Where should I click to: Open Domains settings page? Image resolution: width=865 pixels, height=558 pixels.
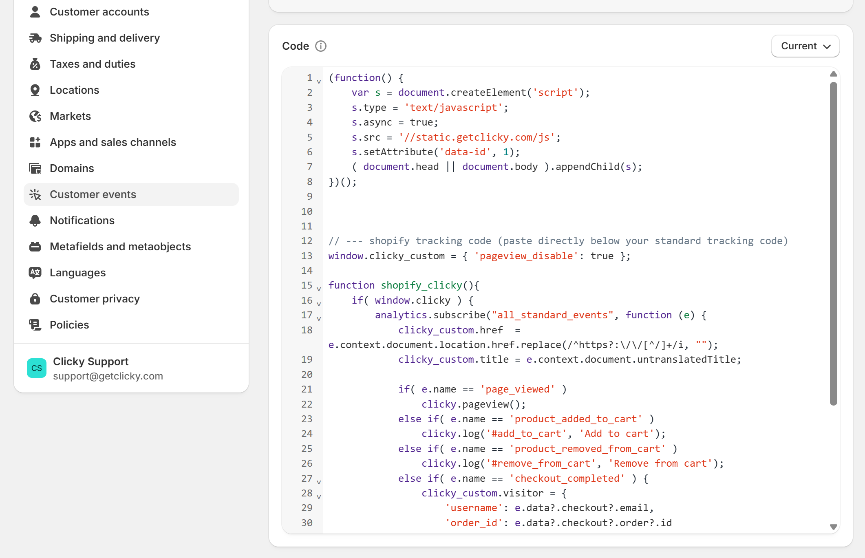(72, 168)
